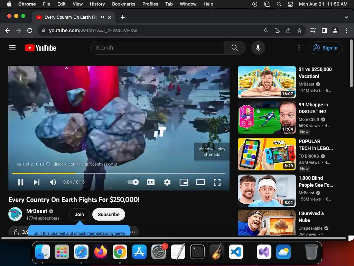Open 'I Survived a Nuke' title

[x=311, y=217]
